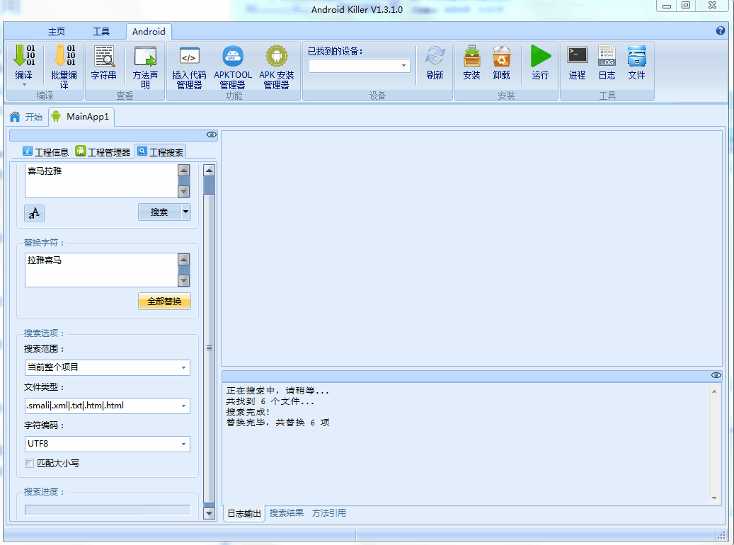Open the 插入代码管理器 code insert manager
This screenshot has height=545, width=734.
pos(189,67)
